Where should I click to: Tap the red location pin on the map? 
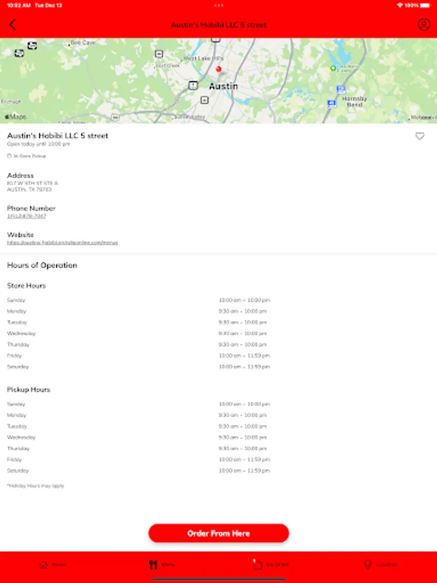(x=219, y=69)
